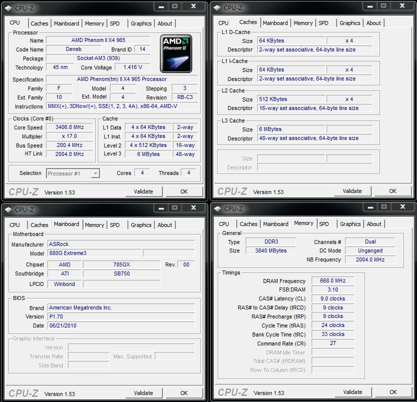Open Caches tab in the Mainboard window
The image size is (417, 402).
(x=39, y=225)
